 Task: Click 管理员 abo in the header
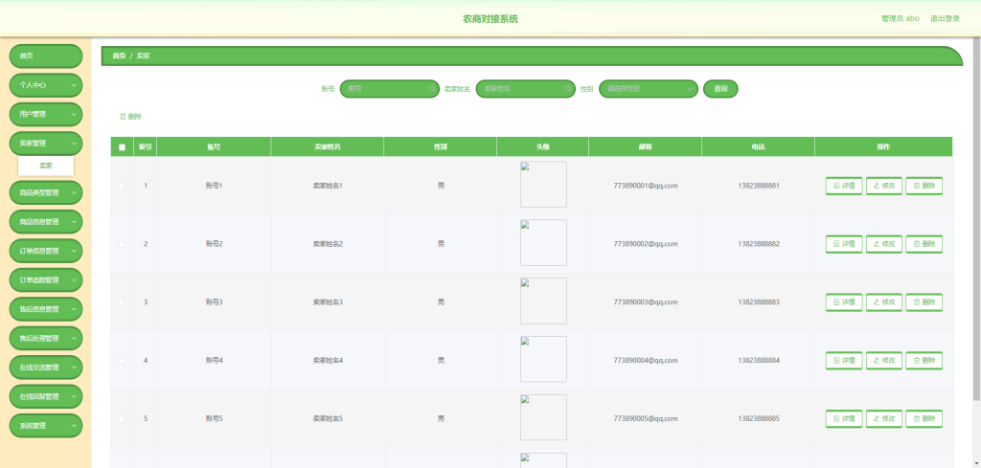[x=901, y=19]
